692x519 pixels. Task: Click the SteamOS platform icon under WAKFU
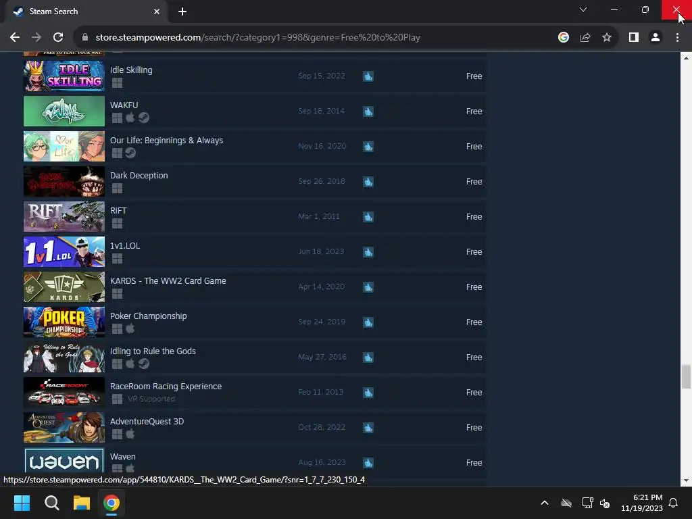(144, 118)
